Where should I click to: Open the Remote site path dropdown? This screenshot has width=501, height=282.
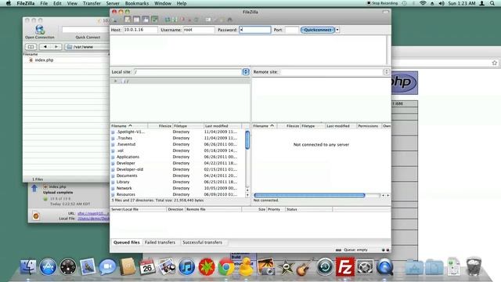tap(386, 72)
